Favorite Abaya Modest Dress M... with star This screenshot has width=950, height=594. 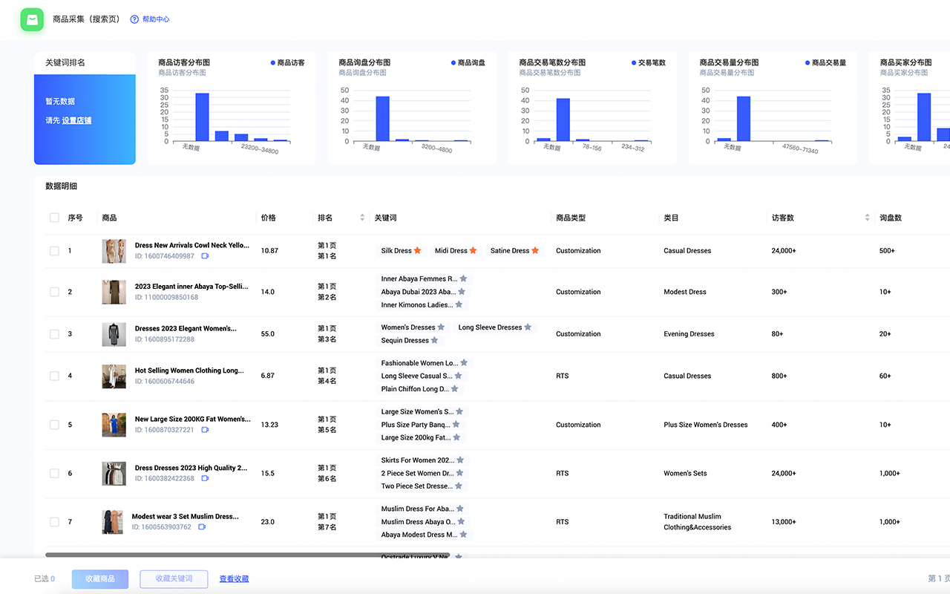point(463,535)
